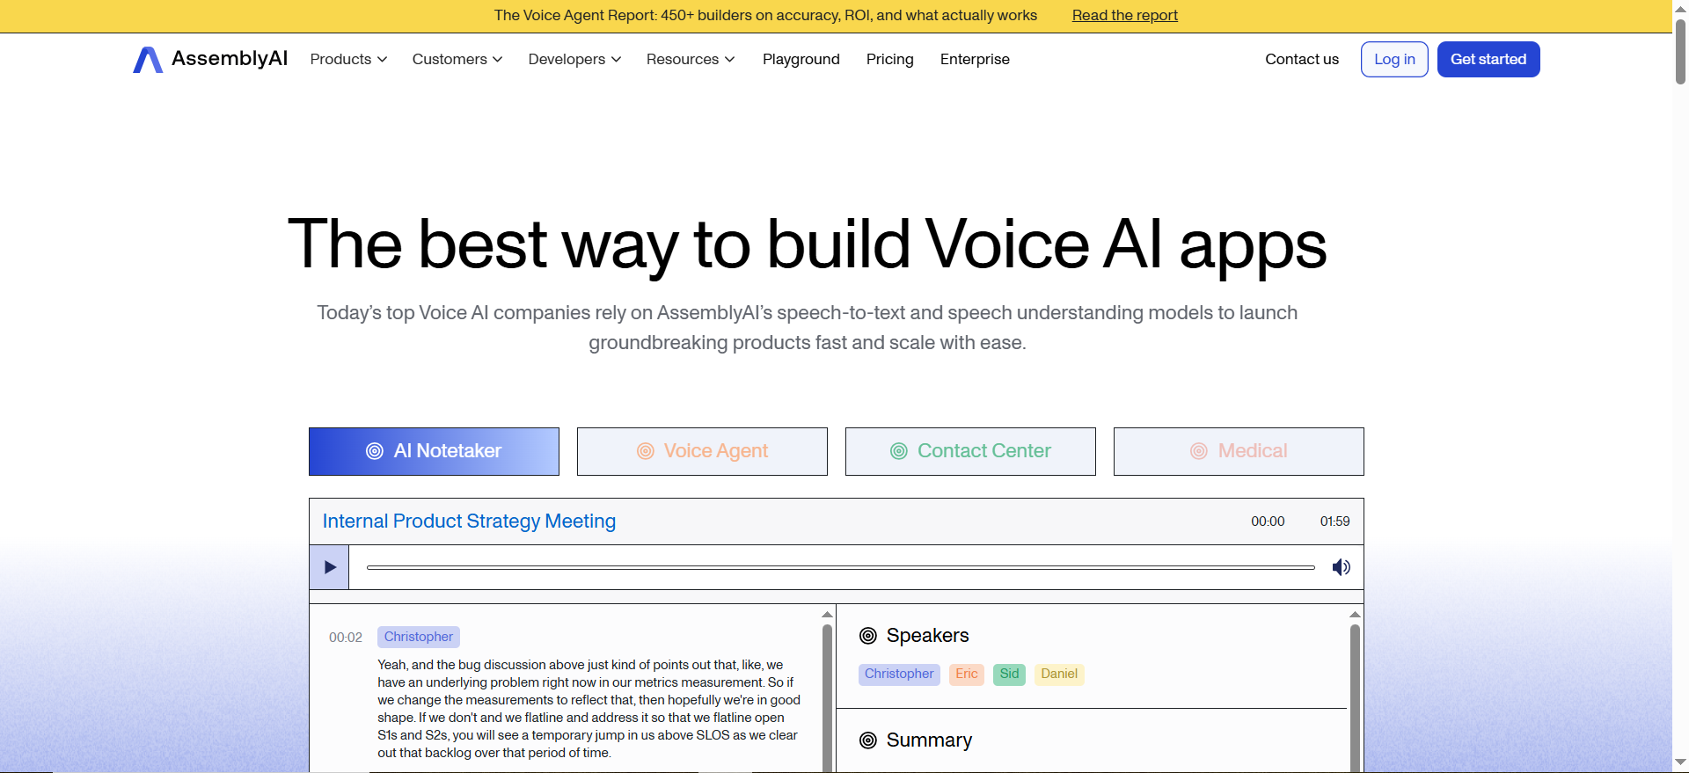Click the Contact us link
This screenshot has height=773, width=1689.
pyautogui.click(x=1302, y=59)
